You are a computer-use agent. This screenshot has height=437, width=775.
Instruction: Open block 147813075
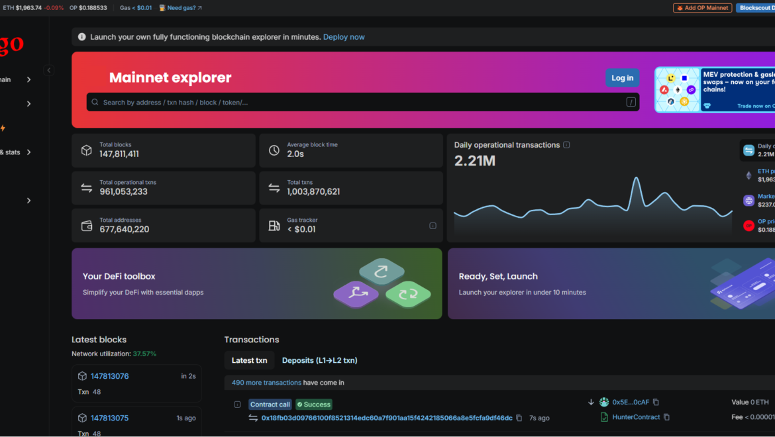point(110,418)
